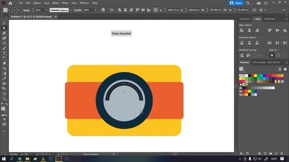Screen dimensions: 289x162
Task: Toggle constrain width and height proportions
Action: pos(225,10)
